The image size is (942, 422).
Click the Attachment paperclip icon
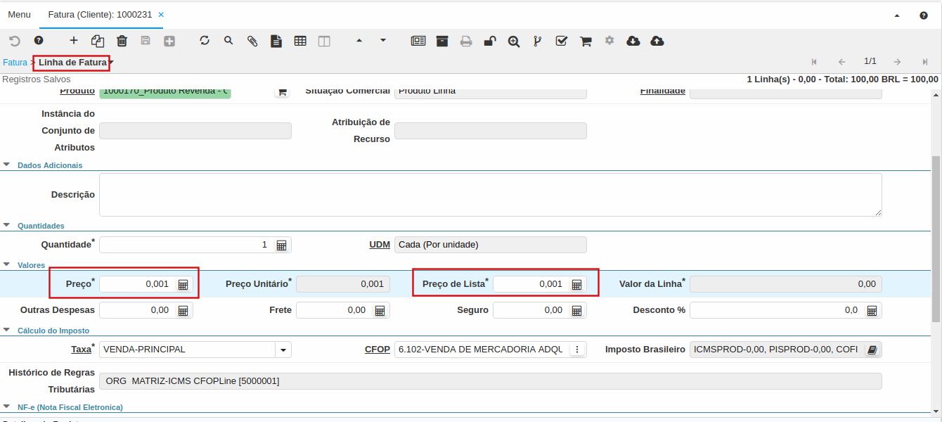click(252, 41)
